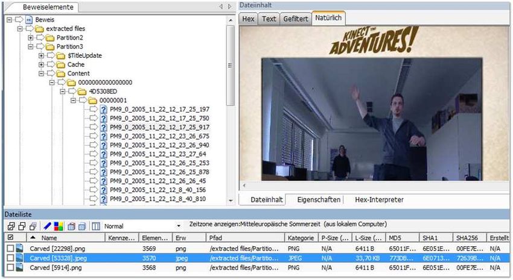Select file PM9_0_2005_11_22_12_26_25_878
The image size is (513, 280).
click(159, 172)
